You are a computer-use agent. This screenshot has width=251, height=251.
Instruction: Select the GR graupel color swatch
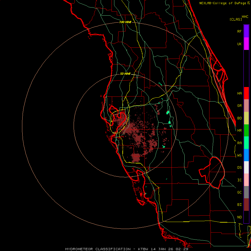pos(246,106)
